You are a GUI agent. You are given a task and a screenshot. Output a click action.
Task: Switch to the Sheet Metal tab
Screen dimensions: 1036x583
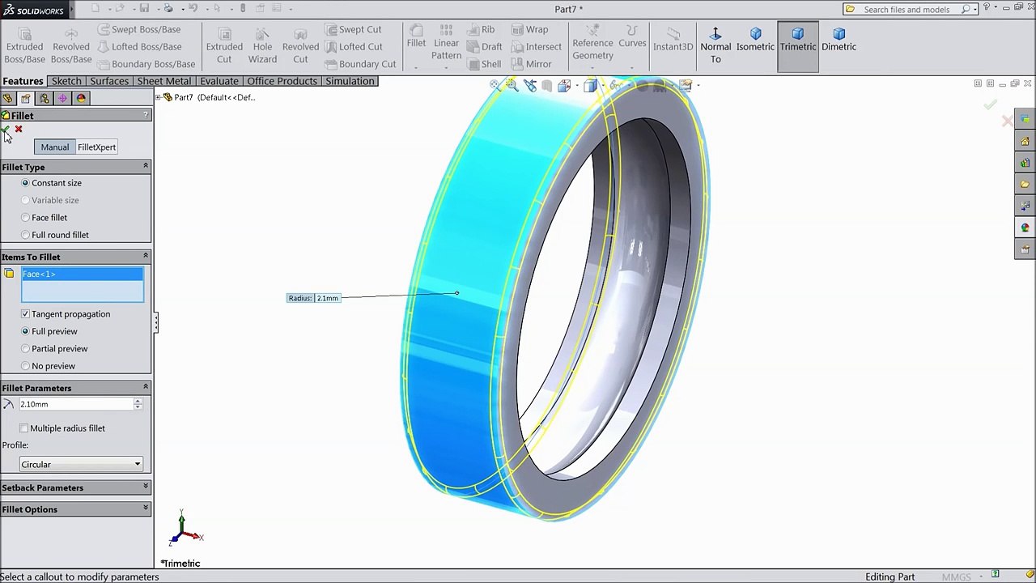tap(164, 81)
